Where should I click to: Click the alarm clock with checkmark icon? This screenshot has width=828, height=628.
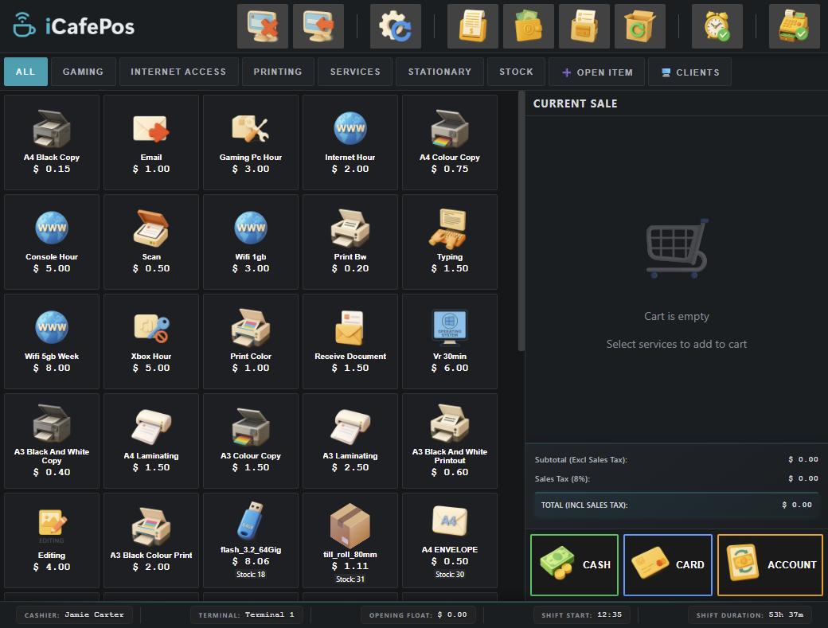tap(717, 26)
